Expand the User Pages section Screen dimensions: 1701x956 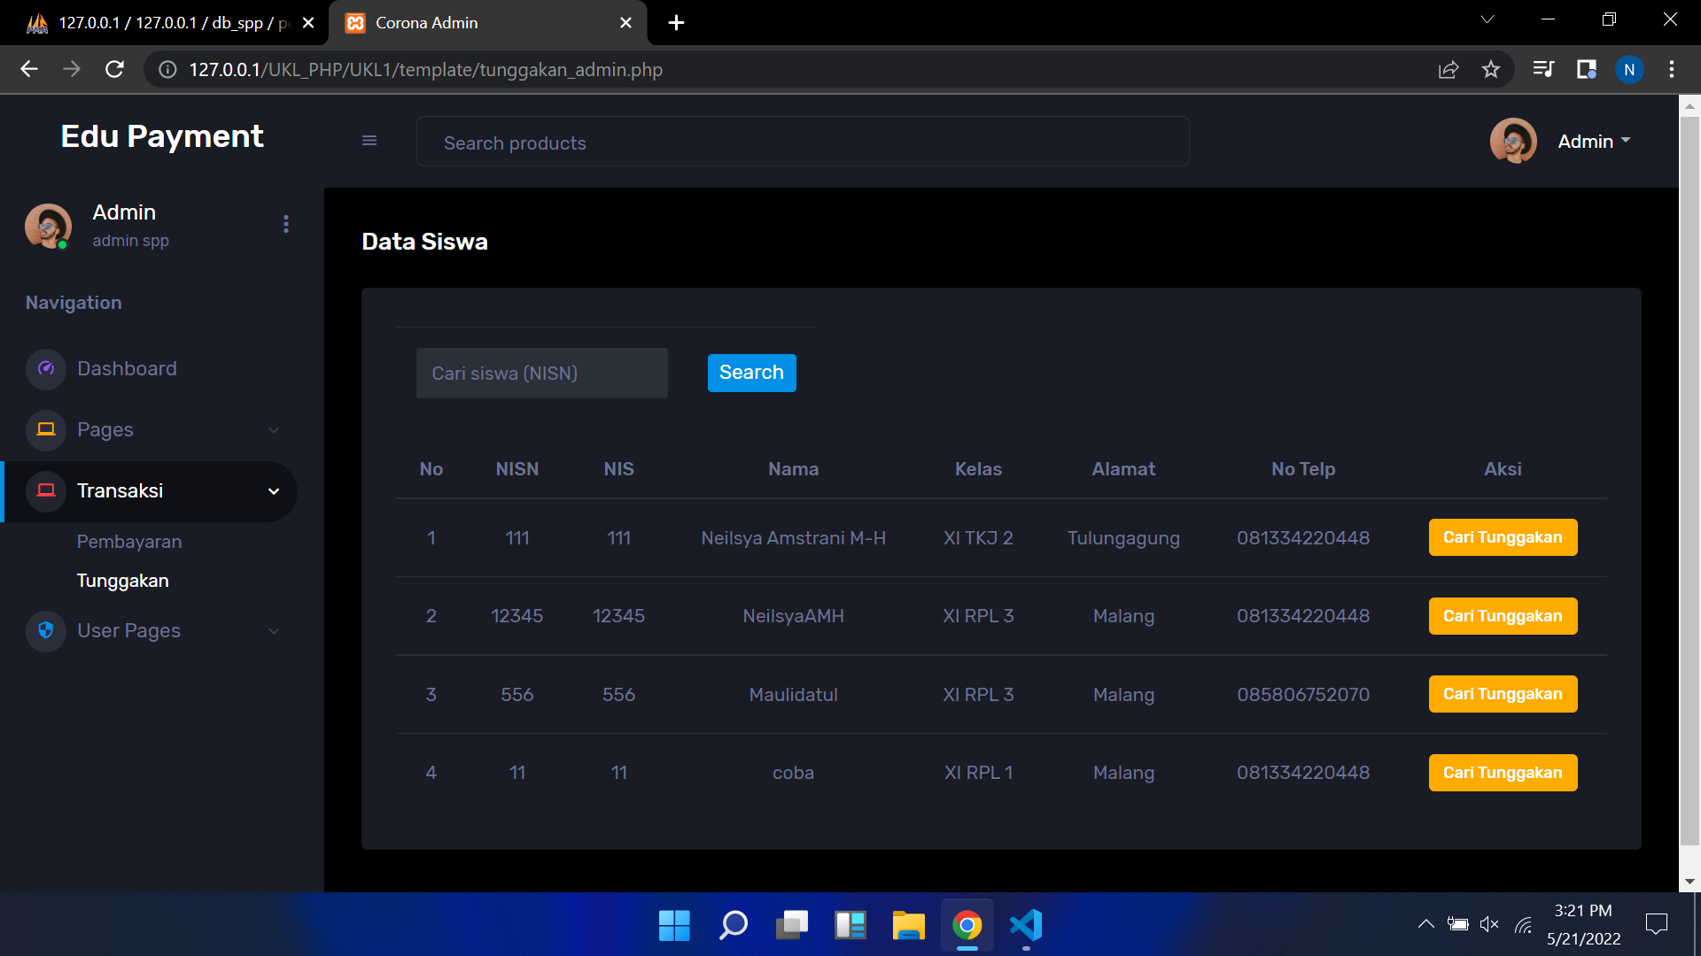click(273, 631)
